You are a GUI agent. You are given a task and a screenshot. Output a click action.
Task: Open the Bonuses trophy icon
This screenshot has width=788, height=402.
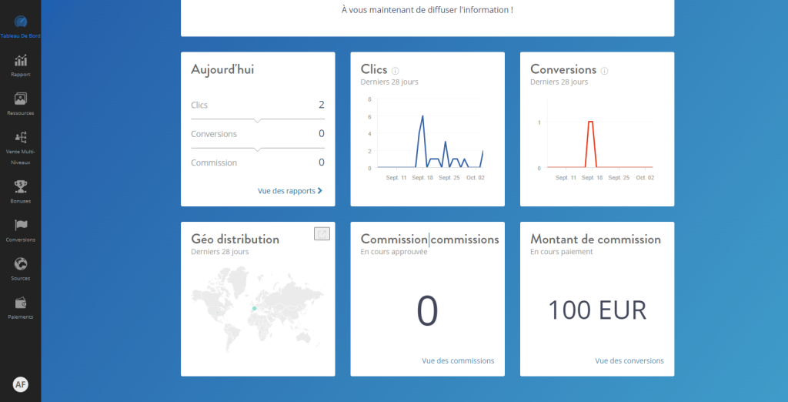pos(21,186)
